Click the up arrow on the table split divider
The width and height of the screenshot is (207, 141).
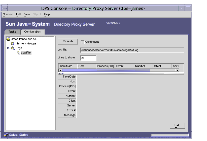point(60,73)
